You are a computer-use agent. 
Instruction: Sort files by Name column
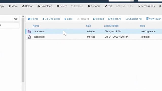[36, 26]
